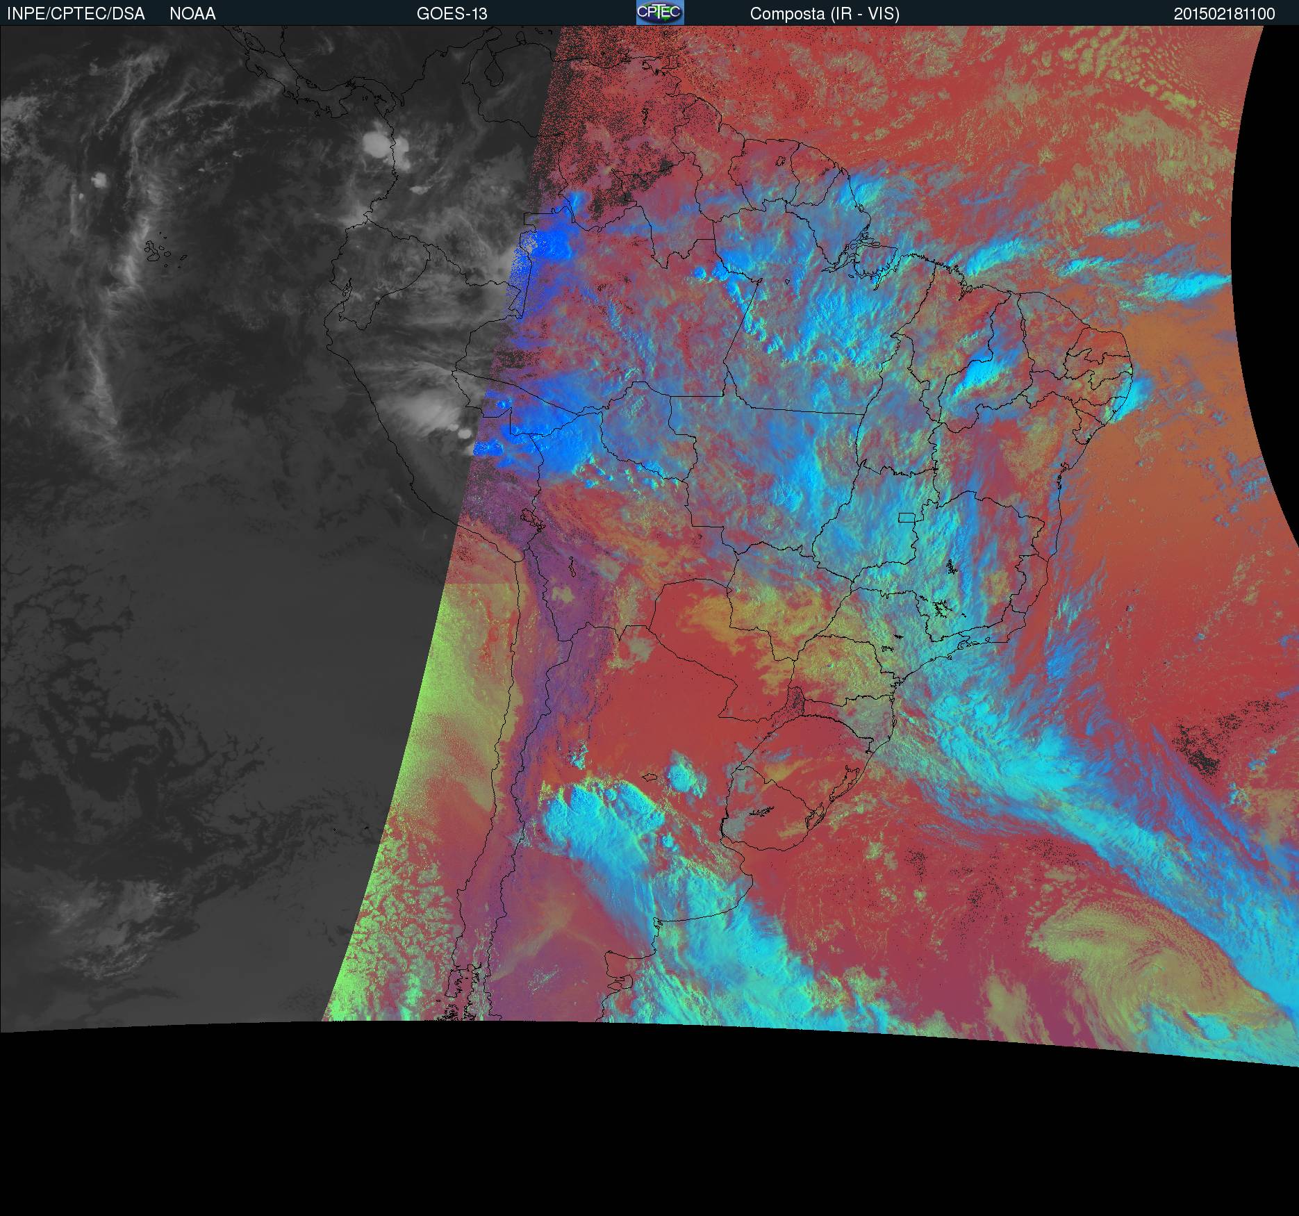Select the GOES-13 satellite label

452,14
